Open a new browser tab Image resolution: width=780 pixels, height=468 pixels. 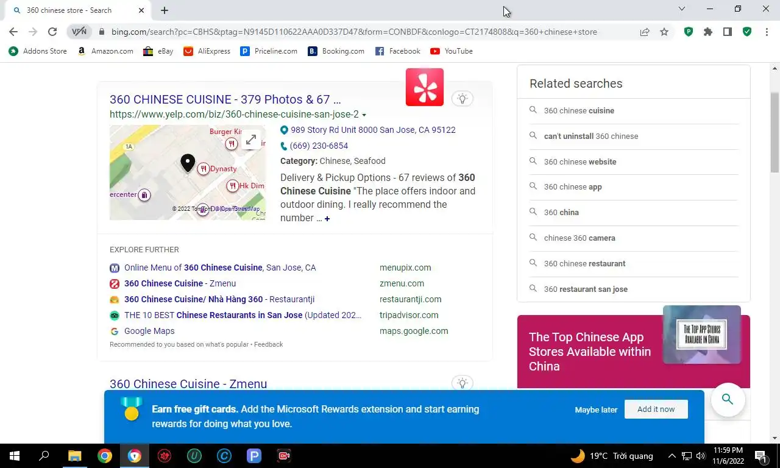tap(165, 10)
